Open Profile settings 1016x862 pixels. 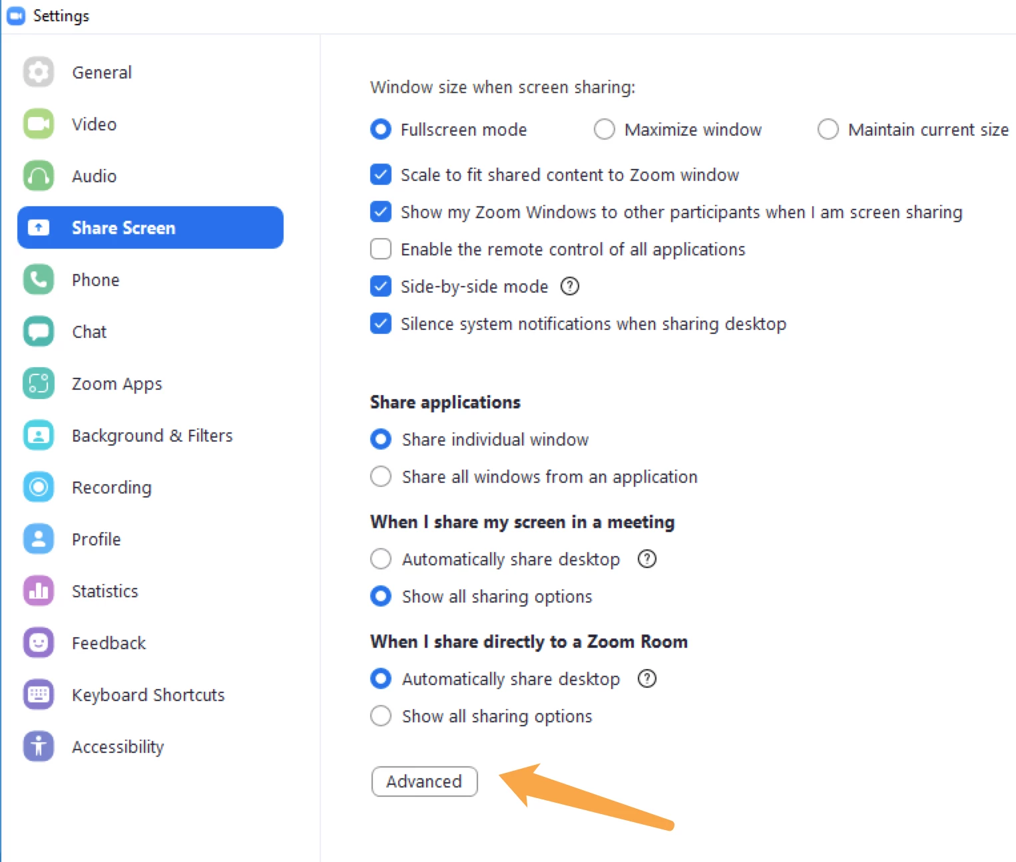pyautogui.click(x=150, y=539)
